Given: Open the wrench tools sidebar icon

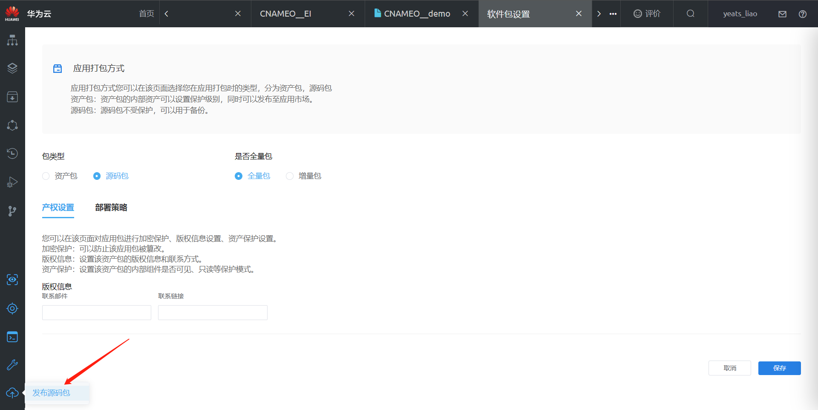Looking at the screenshot, I should [12, 365].
